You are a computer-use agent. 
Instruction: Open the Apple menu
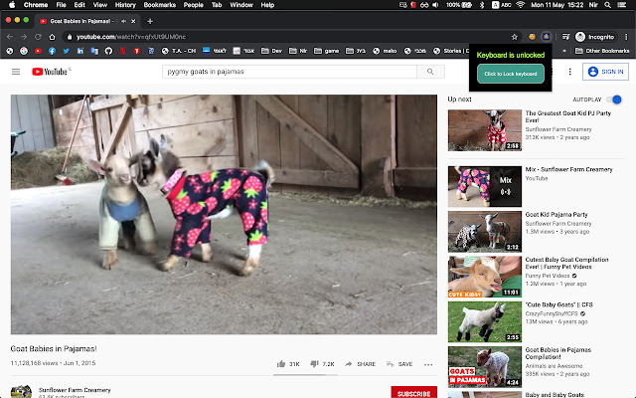tap(12, 5)
